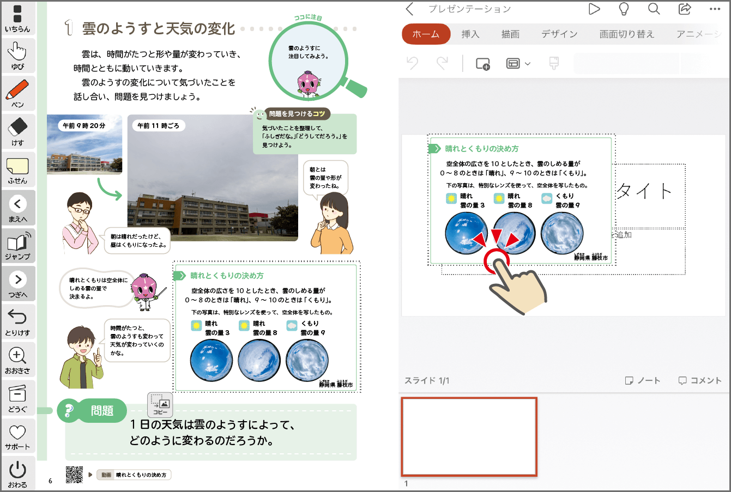
Task: Start the slideshow with the play icon
Action: (x=594, y=9)
